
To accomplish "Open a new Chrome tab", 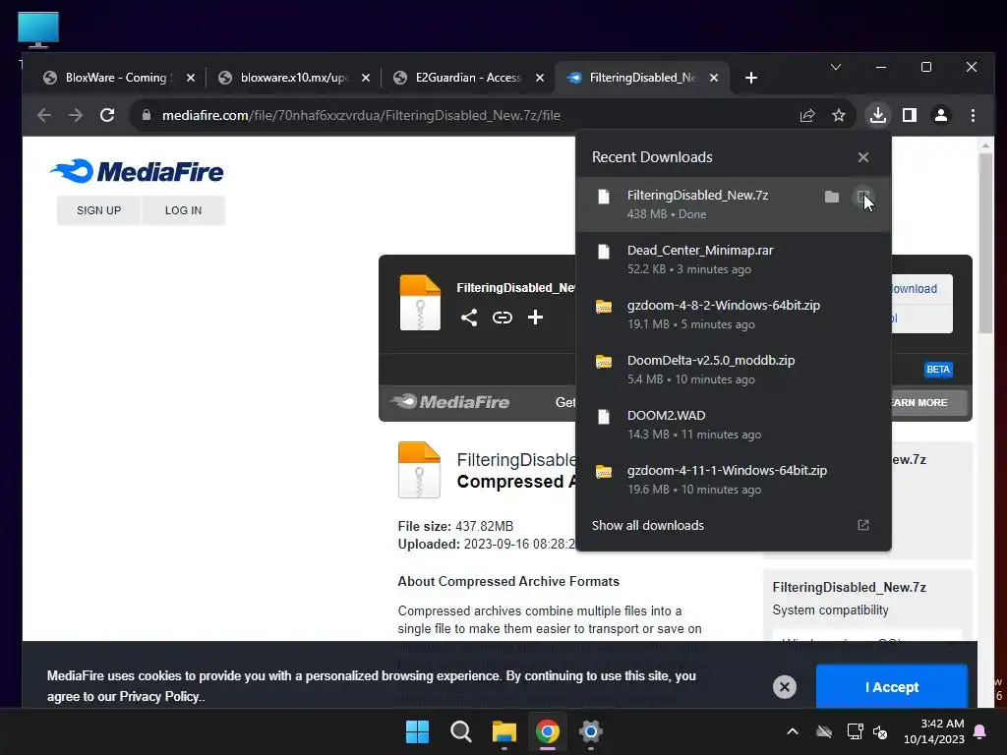I will pyautogui.click(x=750, y=78).
